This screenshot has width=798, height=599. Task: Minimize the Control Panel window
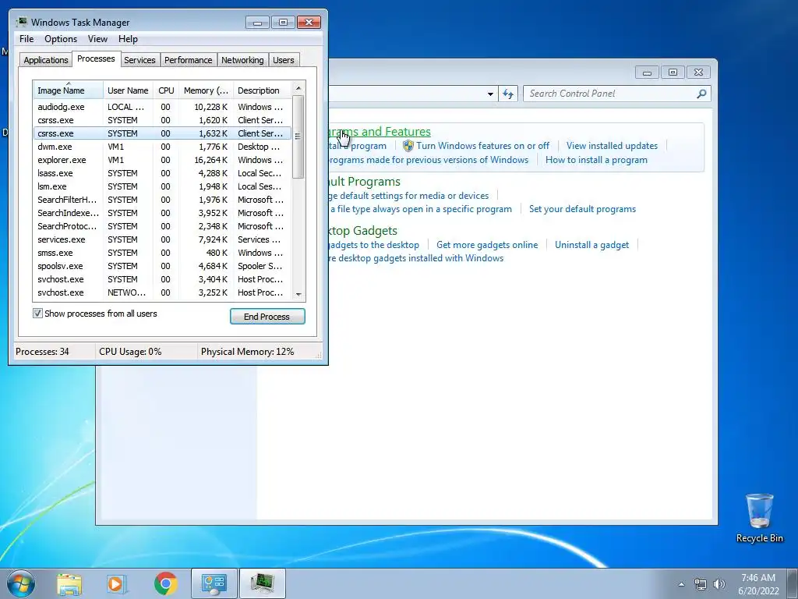647,73
